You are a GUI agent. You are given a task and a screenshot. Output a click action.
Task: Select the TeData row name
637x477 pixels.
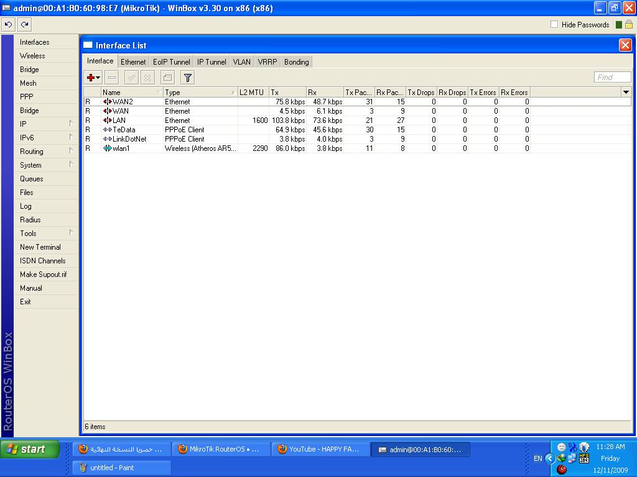(124, 130)
